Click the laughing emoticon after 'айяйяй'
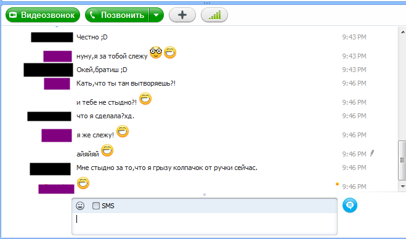The width and height of the screenshot is (406, 239). 107,150
